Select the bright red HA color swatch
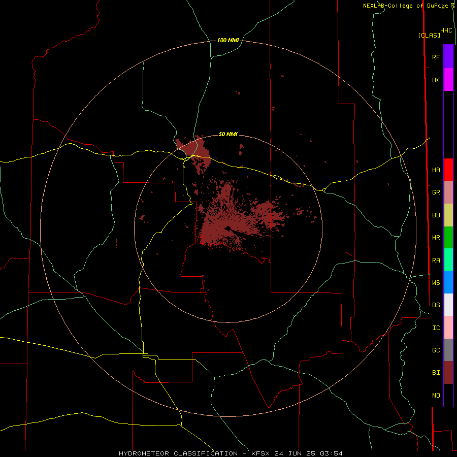The height and width of the screenshot is (457, 457). pos(448,170)
